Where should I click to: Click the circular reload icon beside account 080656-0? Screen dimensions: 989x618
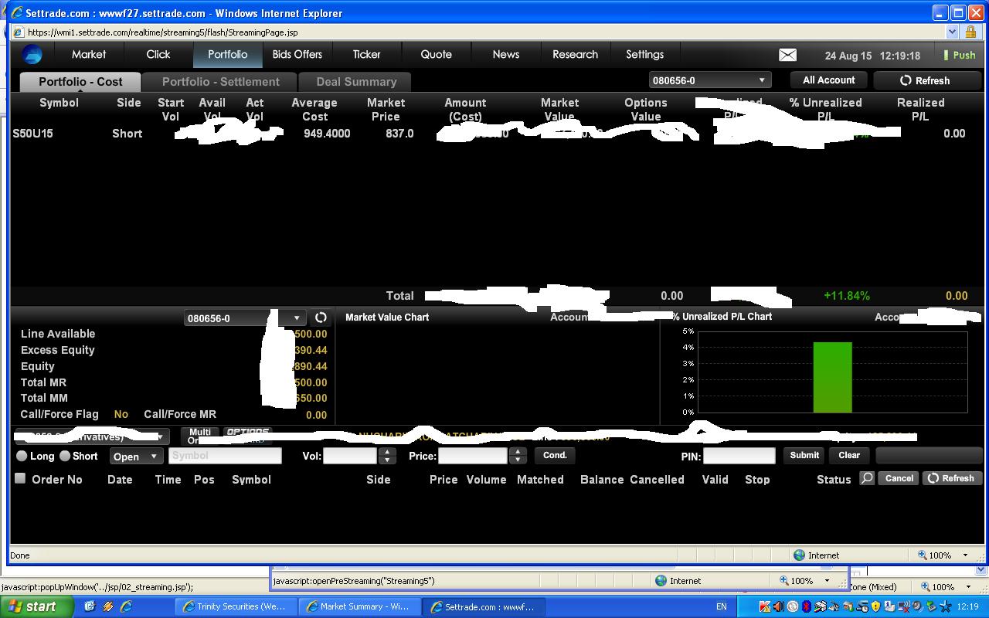[321, 317]
